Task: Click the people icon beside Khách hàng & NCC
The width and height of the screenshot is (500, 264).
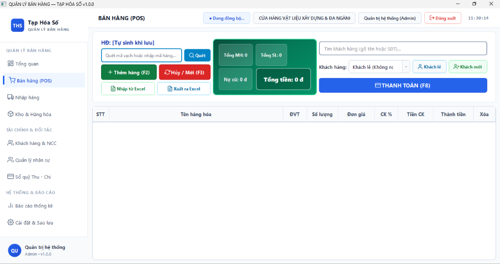Action: [x=11, y=143]
